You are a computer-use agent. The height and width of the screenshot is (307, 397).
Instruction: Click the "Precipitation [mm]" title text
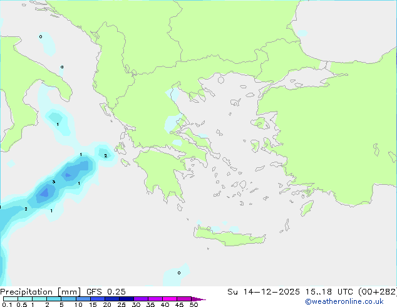click(x=41, y=292)
